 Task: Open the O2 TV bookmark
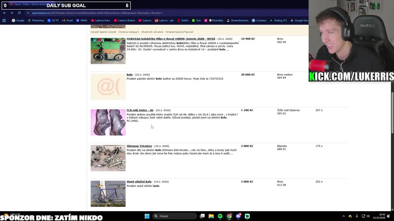click(53, 21)
